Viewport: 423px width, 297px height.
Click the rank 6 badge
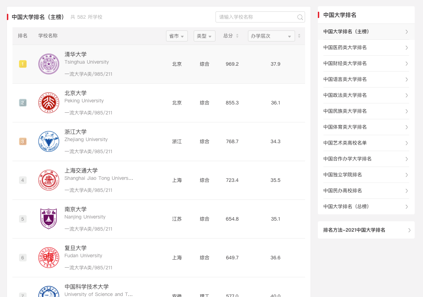pyautogui.click(x=22, y=258)
